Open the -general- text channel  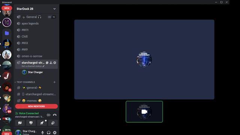point(32,88)
